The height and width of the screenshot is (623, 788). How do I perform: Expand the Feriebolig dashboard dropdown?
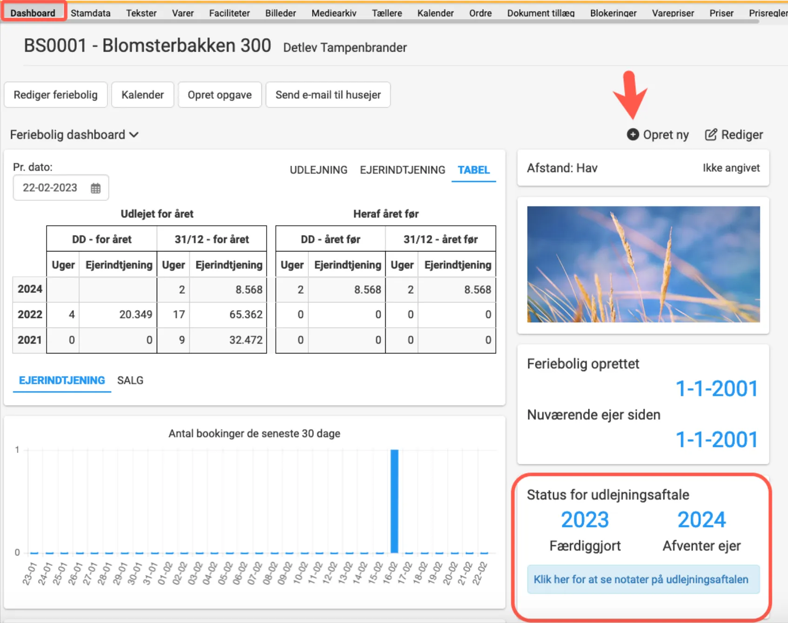click(x=134, y=135)
